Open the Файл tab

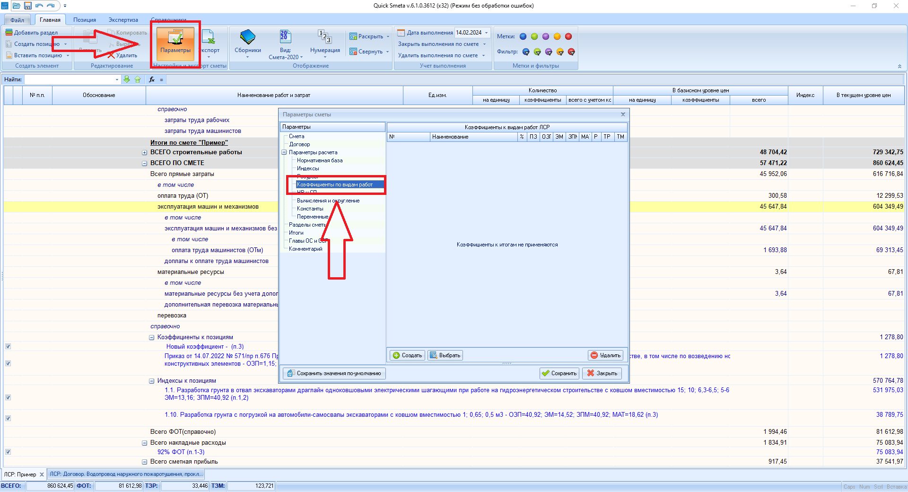point(17,20)
